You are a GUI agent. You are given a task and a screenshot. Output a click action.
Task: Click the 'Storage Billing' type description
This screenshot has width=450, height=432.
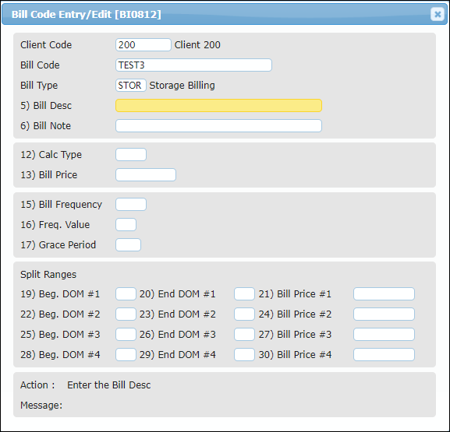(182, 86)
